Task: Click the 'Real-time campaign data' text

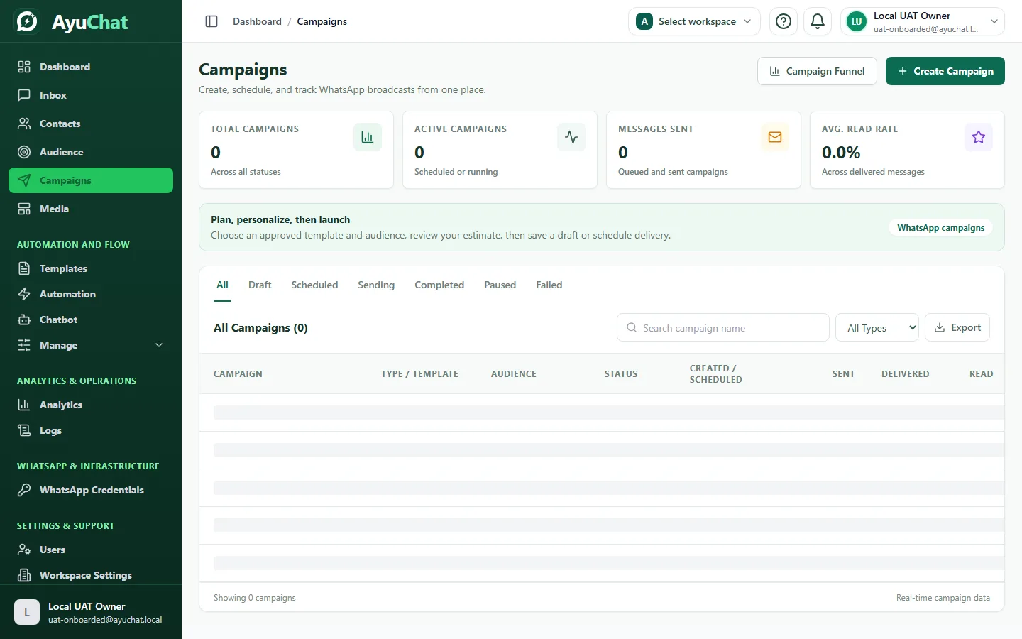Action: 943,598
